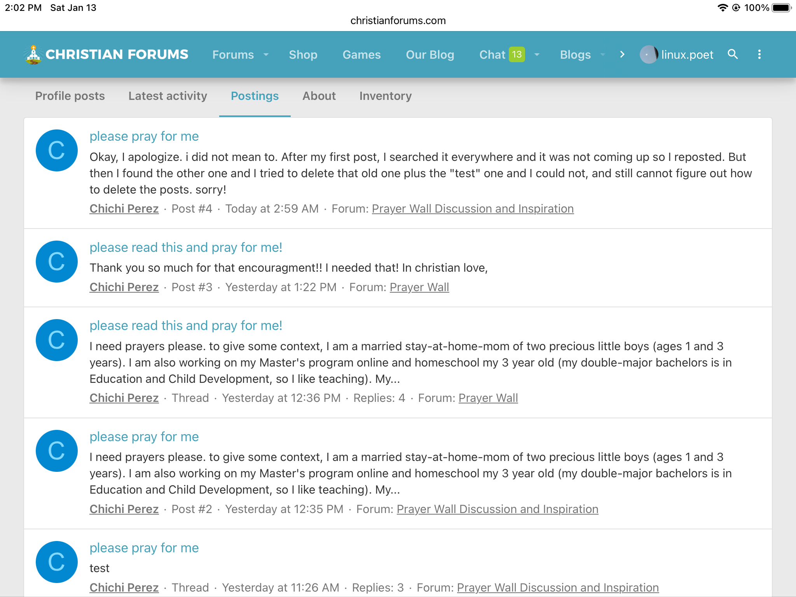Open Prayer Wall Discussion and Inspiration forum link
The image size is (796, 597).
[472, 209]
